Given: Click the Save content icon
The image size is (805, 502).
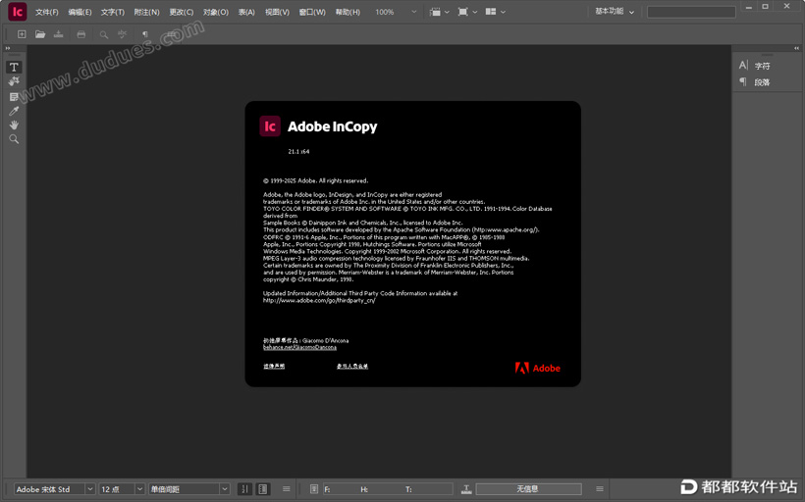Looking at the screenshot, I should pyautogui.click(x=59, y=34).
